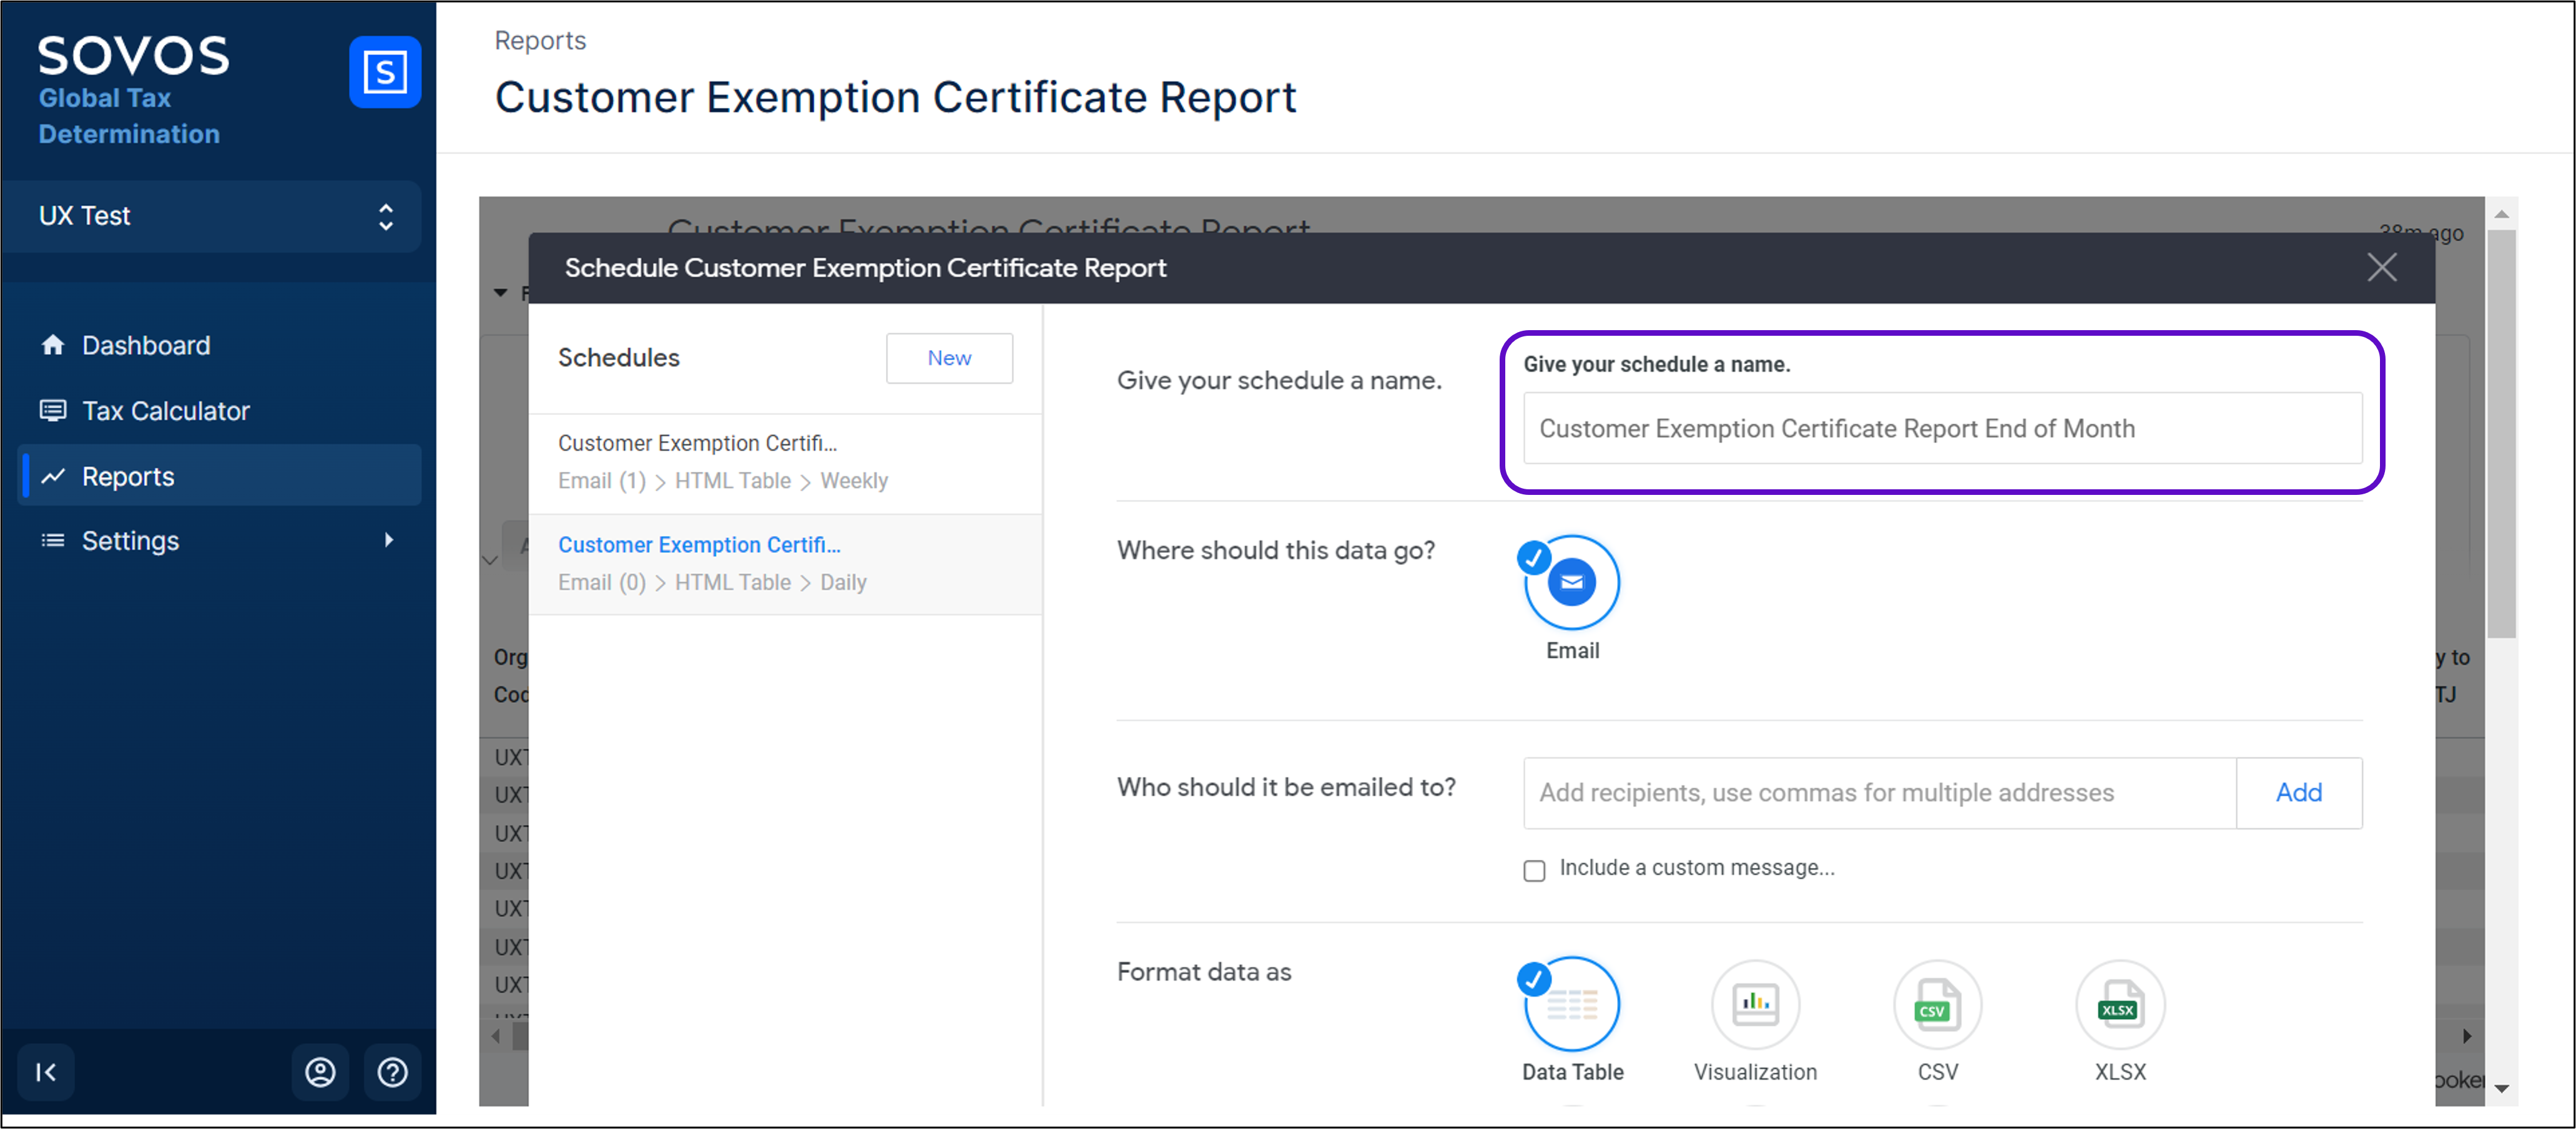Open the help question mark icon
Viewport: 2576px width, 1129px height.
pyautogui.click(x=392, y=1072)
